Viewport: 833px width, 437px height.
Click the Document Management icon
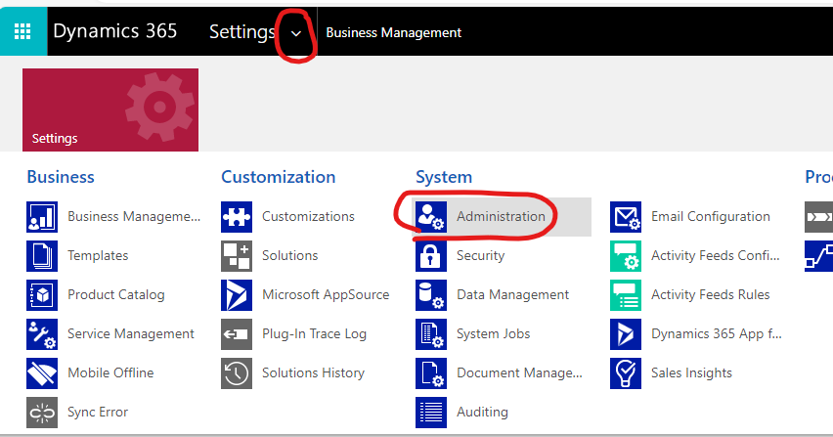(431, 373)
